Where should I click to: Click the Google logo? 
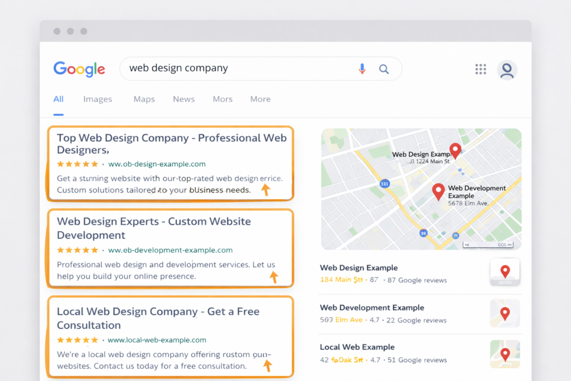point(79,69)
